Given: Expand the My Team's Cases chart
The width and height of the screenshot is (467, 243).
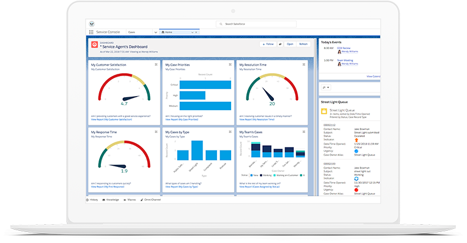Looking at the screenshot, I should pyautogui.click(x=303, y=132).
